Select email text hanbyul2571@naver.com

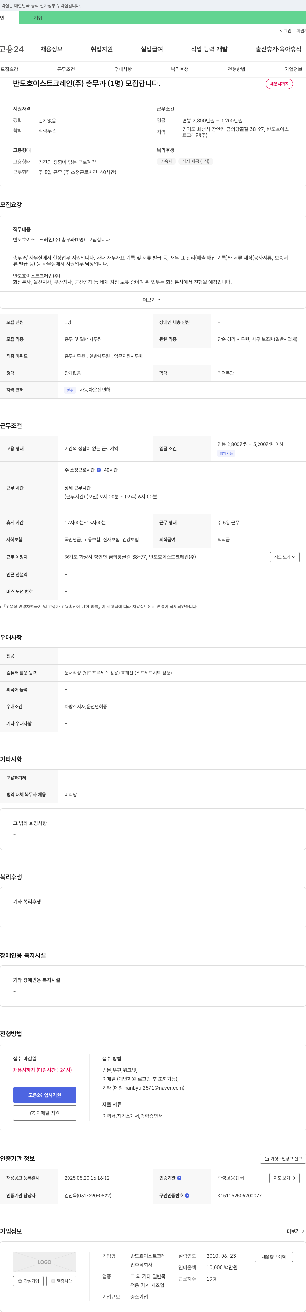click(154, 1088)
